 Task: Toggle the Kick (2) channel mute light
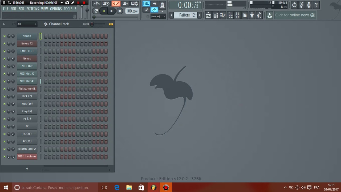click(x=4, y=96)
